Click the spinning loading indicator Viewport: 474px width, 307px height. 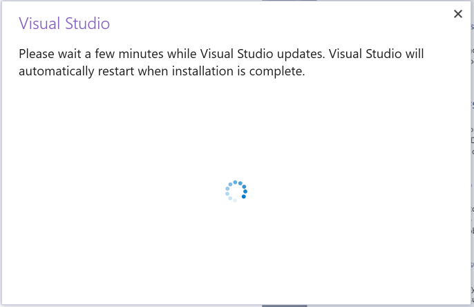click(236, 191)
